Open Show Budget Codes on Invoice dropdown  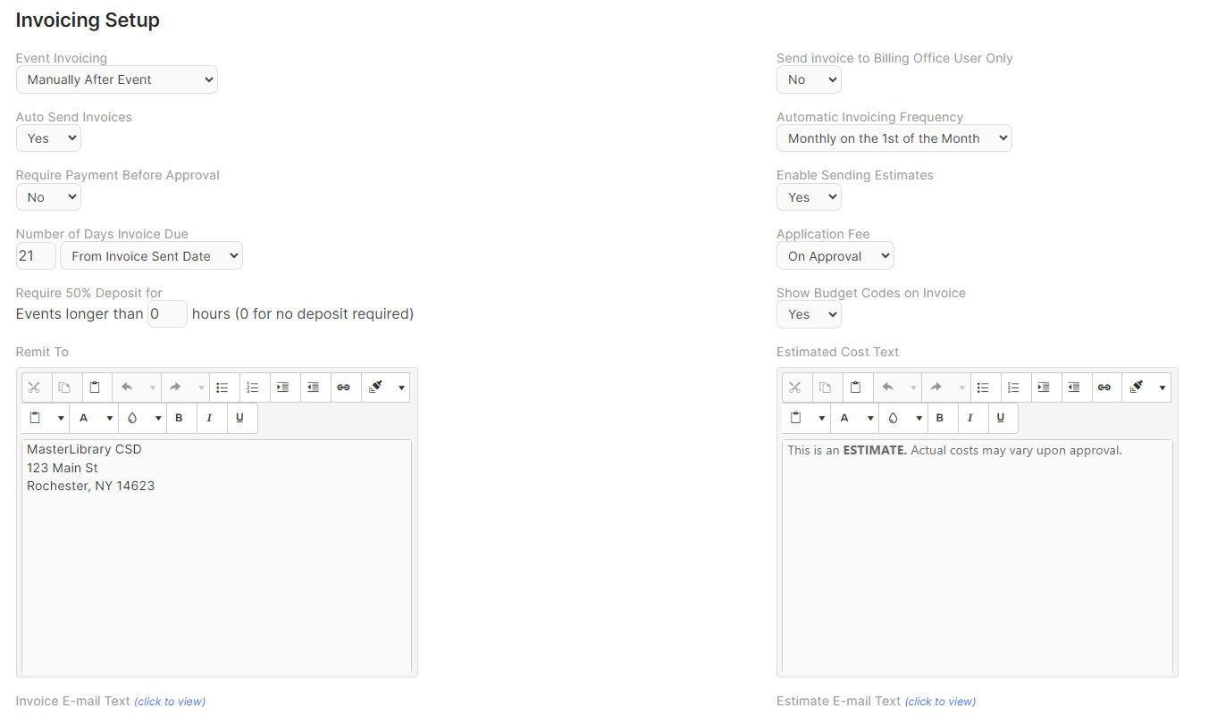tap(809, 315)
